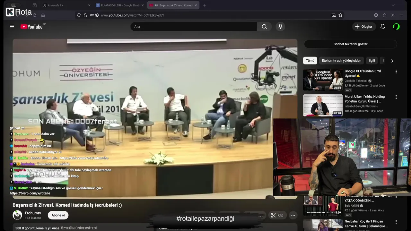This screenshot has height=231, width=411.
Task: Click the Etohumtv channel avatar
Action: point(17,215)
